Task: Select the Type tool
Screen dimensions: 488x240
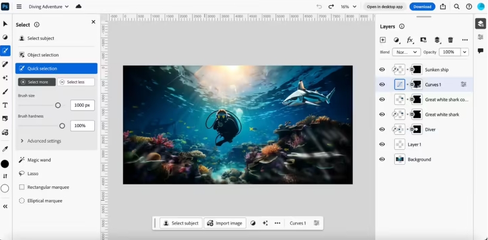Action: [x=5, y=105]
